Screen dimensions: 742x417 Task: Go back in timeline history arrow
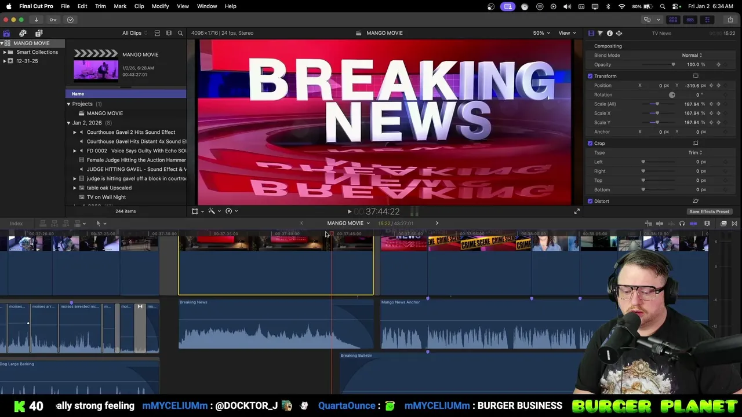click(301, 223)
